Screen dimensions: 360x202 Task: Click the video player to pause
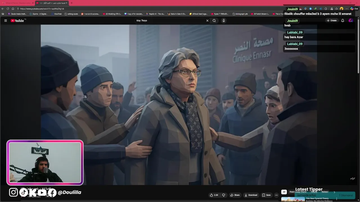pyautogui.click(x=179, y=105)
